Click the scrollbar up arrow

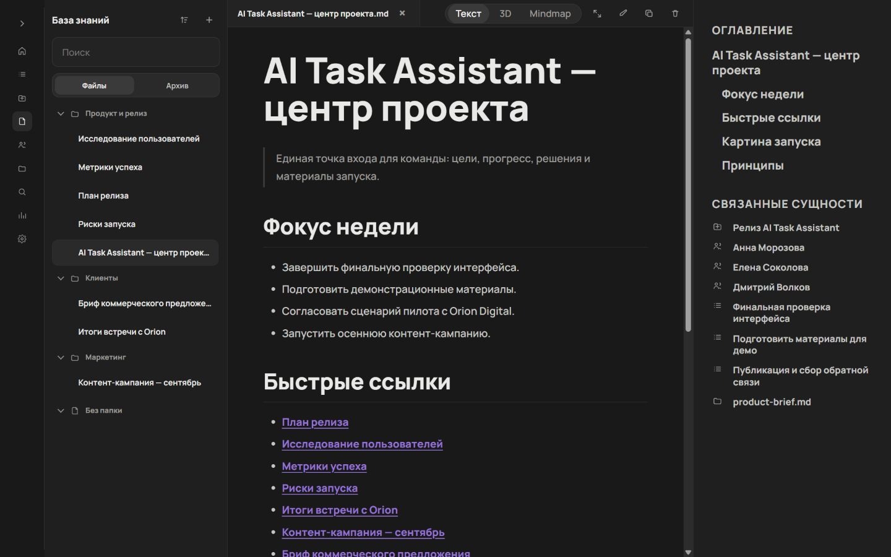tap(688, 32)
